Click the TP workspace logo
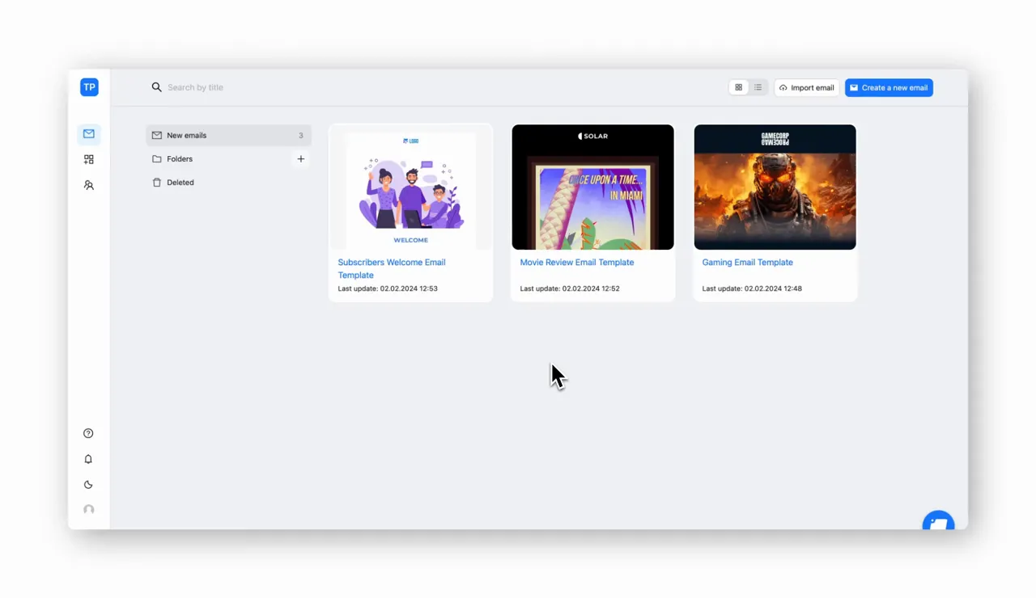The width and height of the screenshot is (1036, 598). click(x=89, y=87)
